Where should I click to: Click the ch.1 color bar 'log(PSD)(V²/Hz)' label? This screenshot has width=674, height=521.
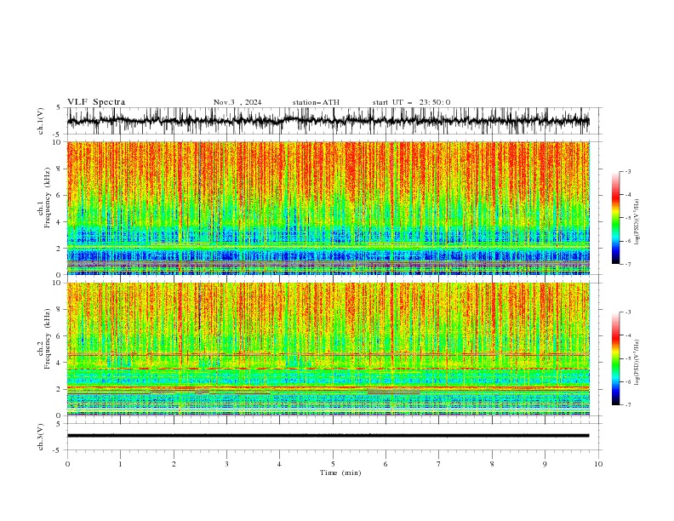click(637, 222)
